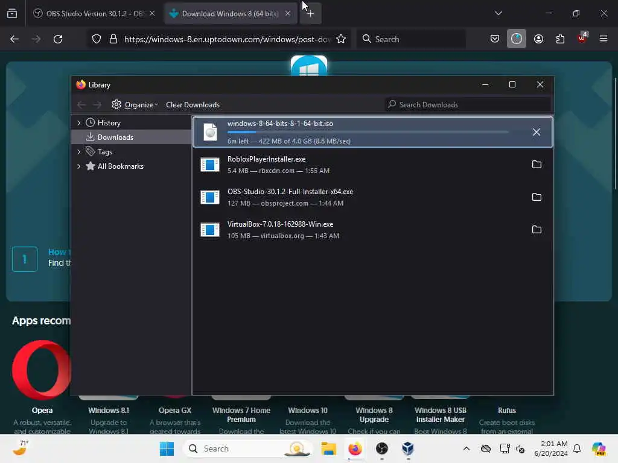Viewport: 618px width, 463px height.
Task: Open OBS Studio from taskbar
Action: click(x=381, y=449)
